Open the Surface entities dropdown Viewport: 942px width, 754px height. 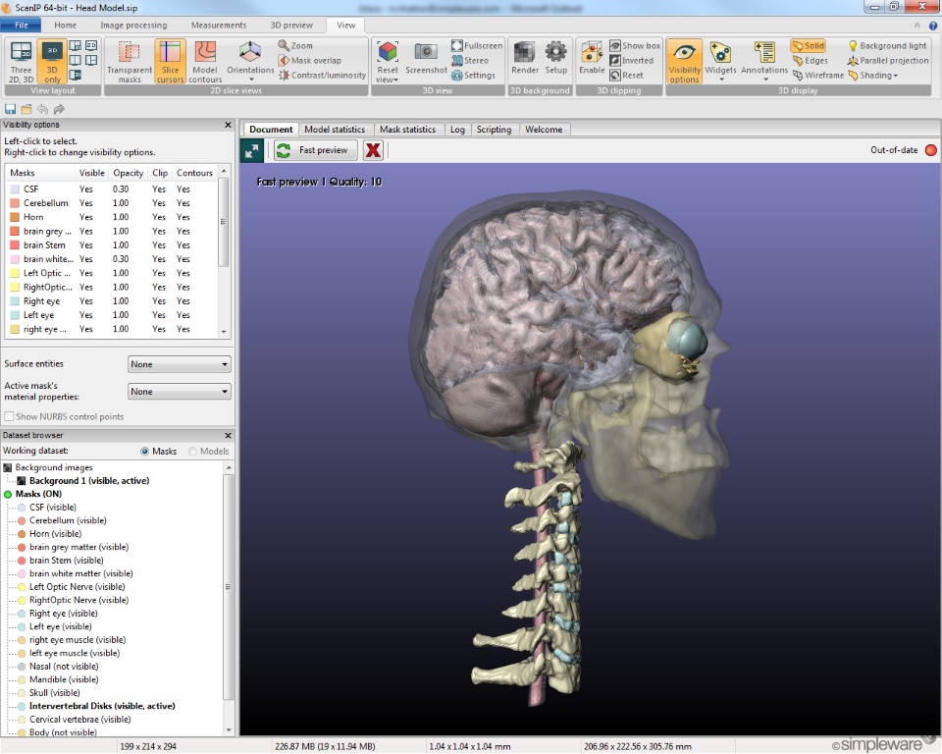pyautogui.click(x=179, y=364)
